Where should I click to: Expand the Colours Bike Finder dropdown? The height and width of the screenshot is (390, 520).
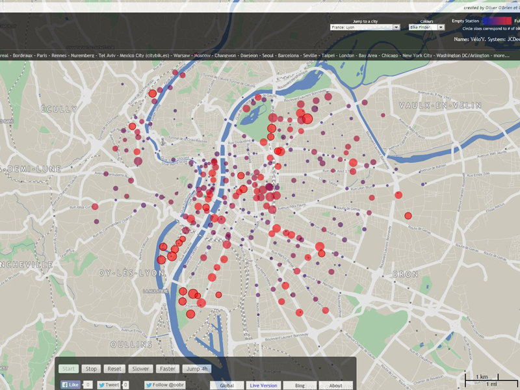[426, 27]
